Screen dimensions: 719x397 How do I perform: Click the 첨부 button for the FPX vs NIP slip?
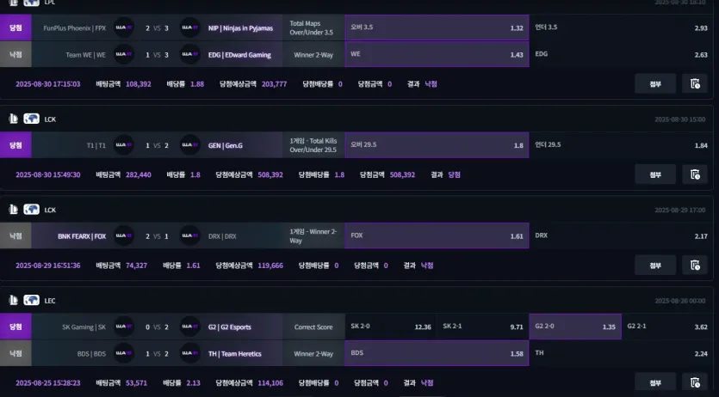[655, 83]
